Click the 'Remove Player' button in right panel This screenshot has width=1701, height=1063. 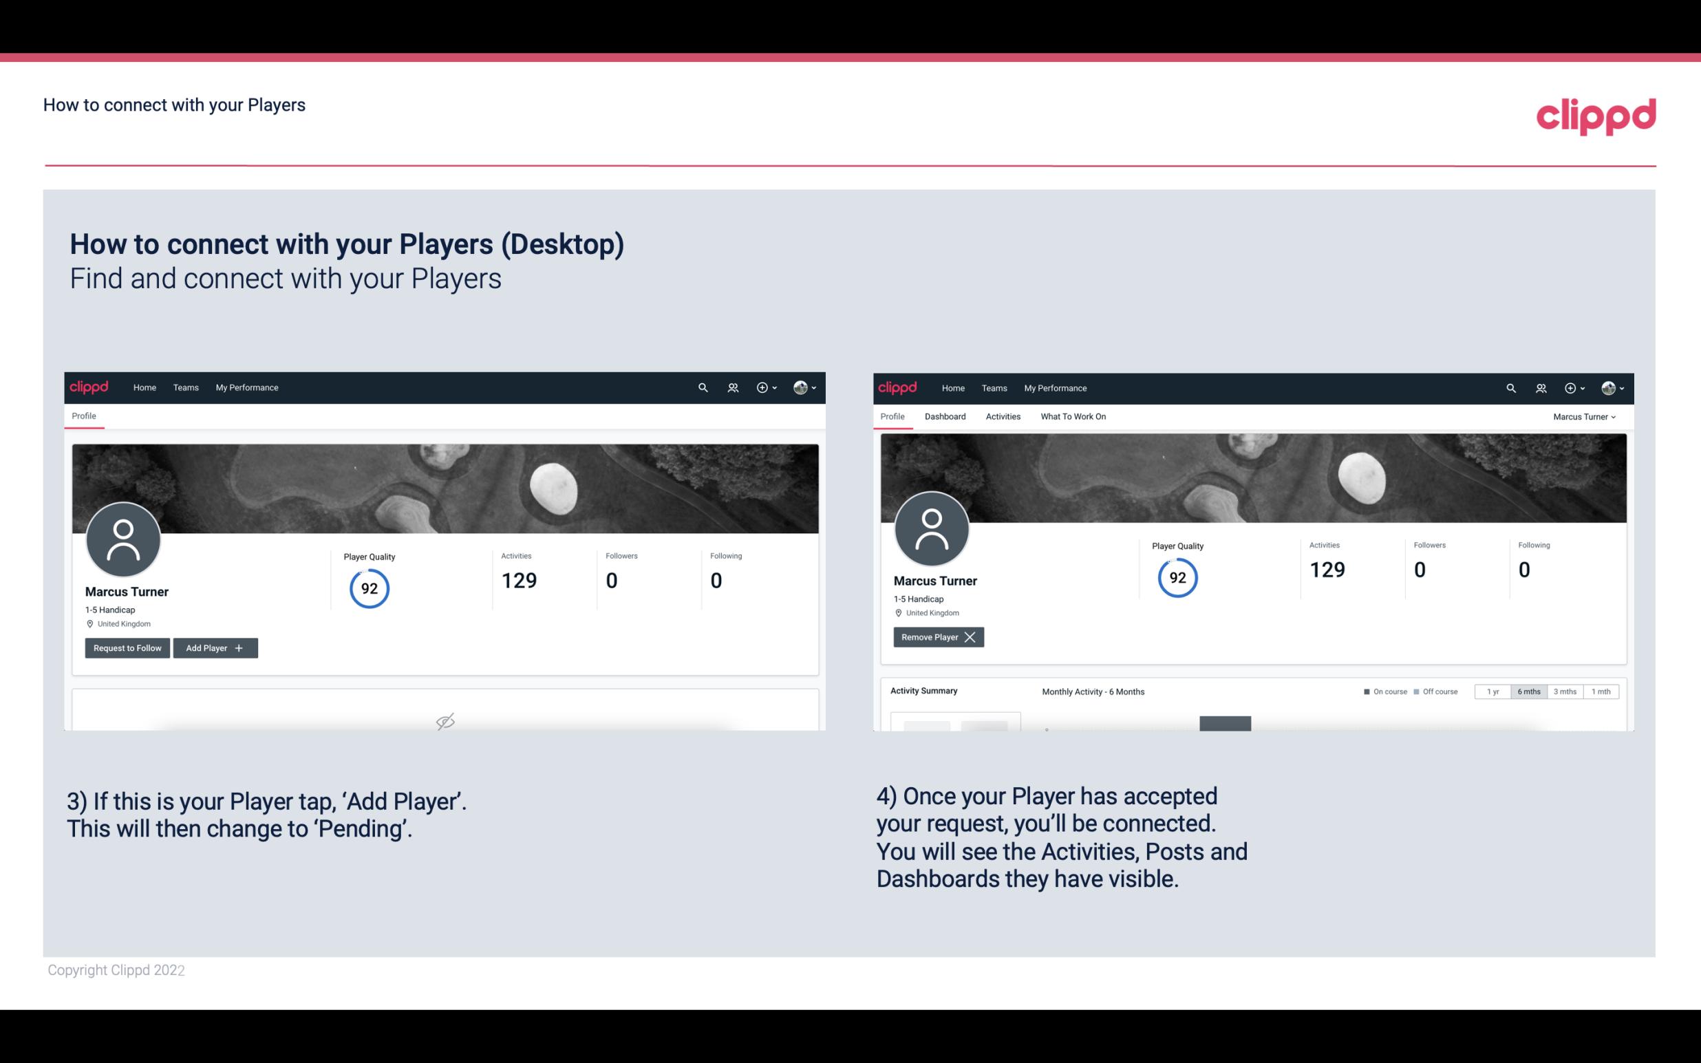click(937, 637)
